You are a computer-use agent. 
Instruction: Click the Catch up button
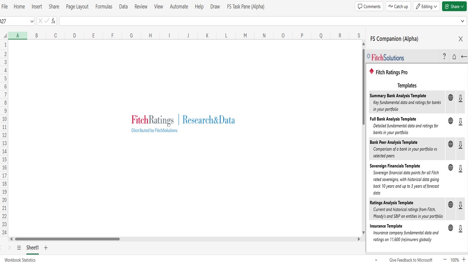click(398, 7)
